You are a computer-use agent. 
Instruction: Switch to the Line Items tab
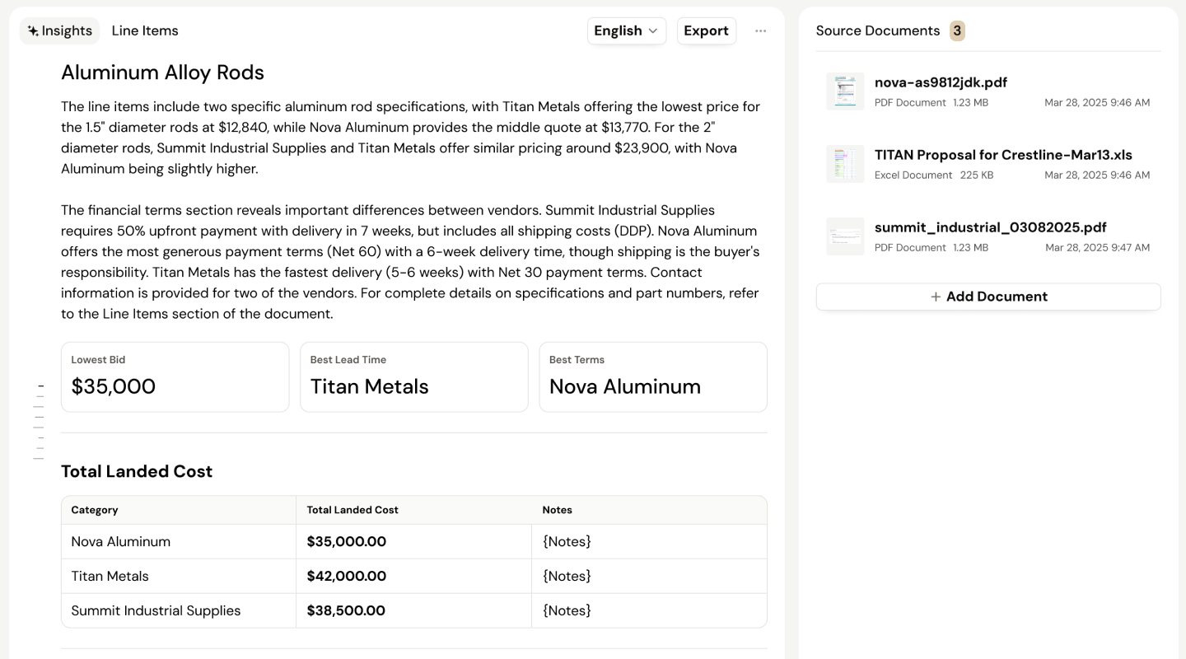[145, 30]
